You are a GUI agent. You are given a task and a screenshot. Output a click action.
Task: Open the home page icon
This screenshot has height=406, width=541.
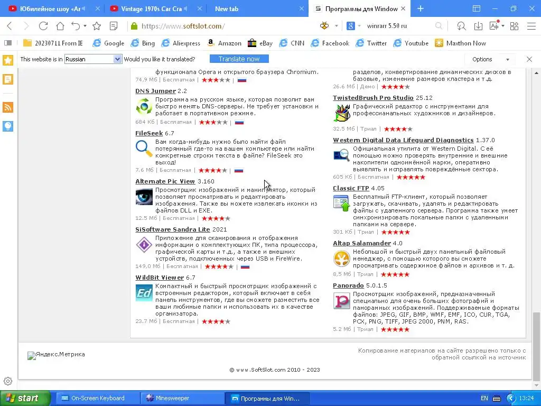click(60, 26)
